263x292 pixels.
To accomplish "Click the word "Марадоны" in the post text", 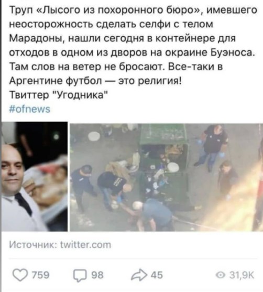I will coord(36,38).
